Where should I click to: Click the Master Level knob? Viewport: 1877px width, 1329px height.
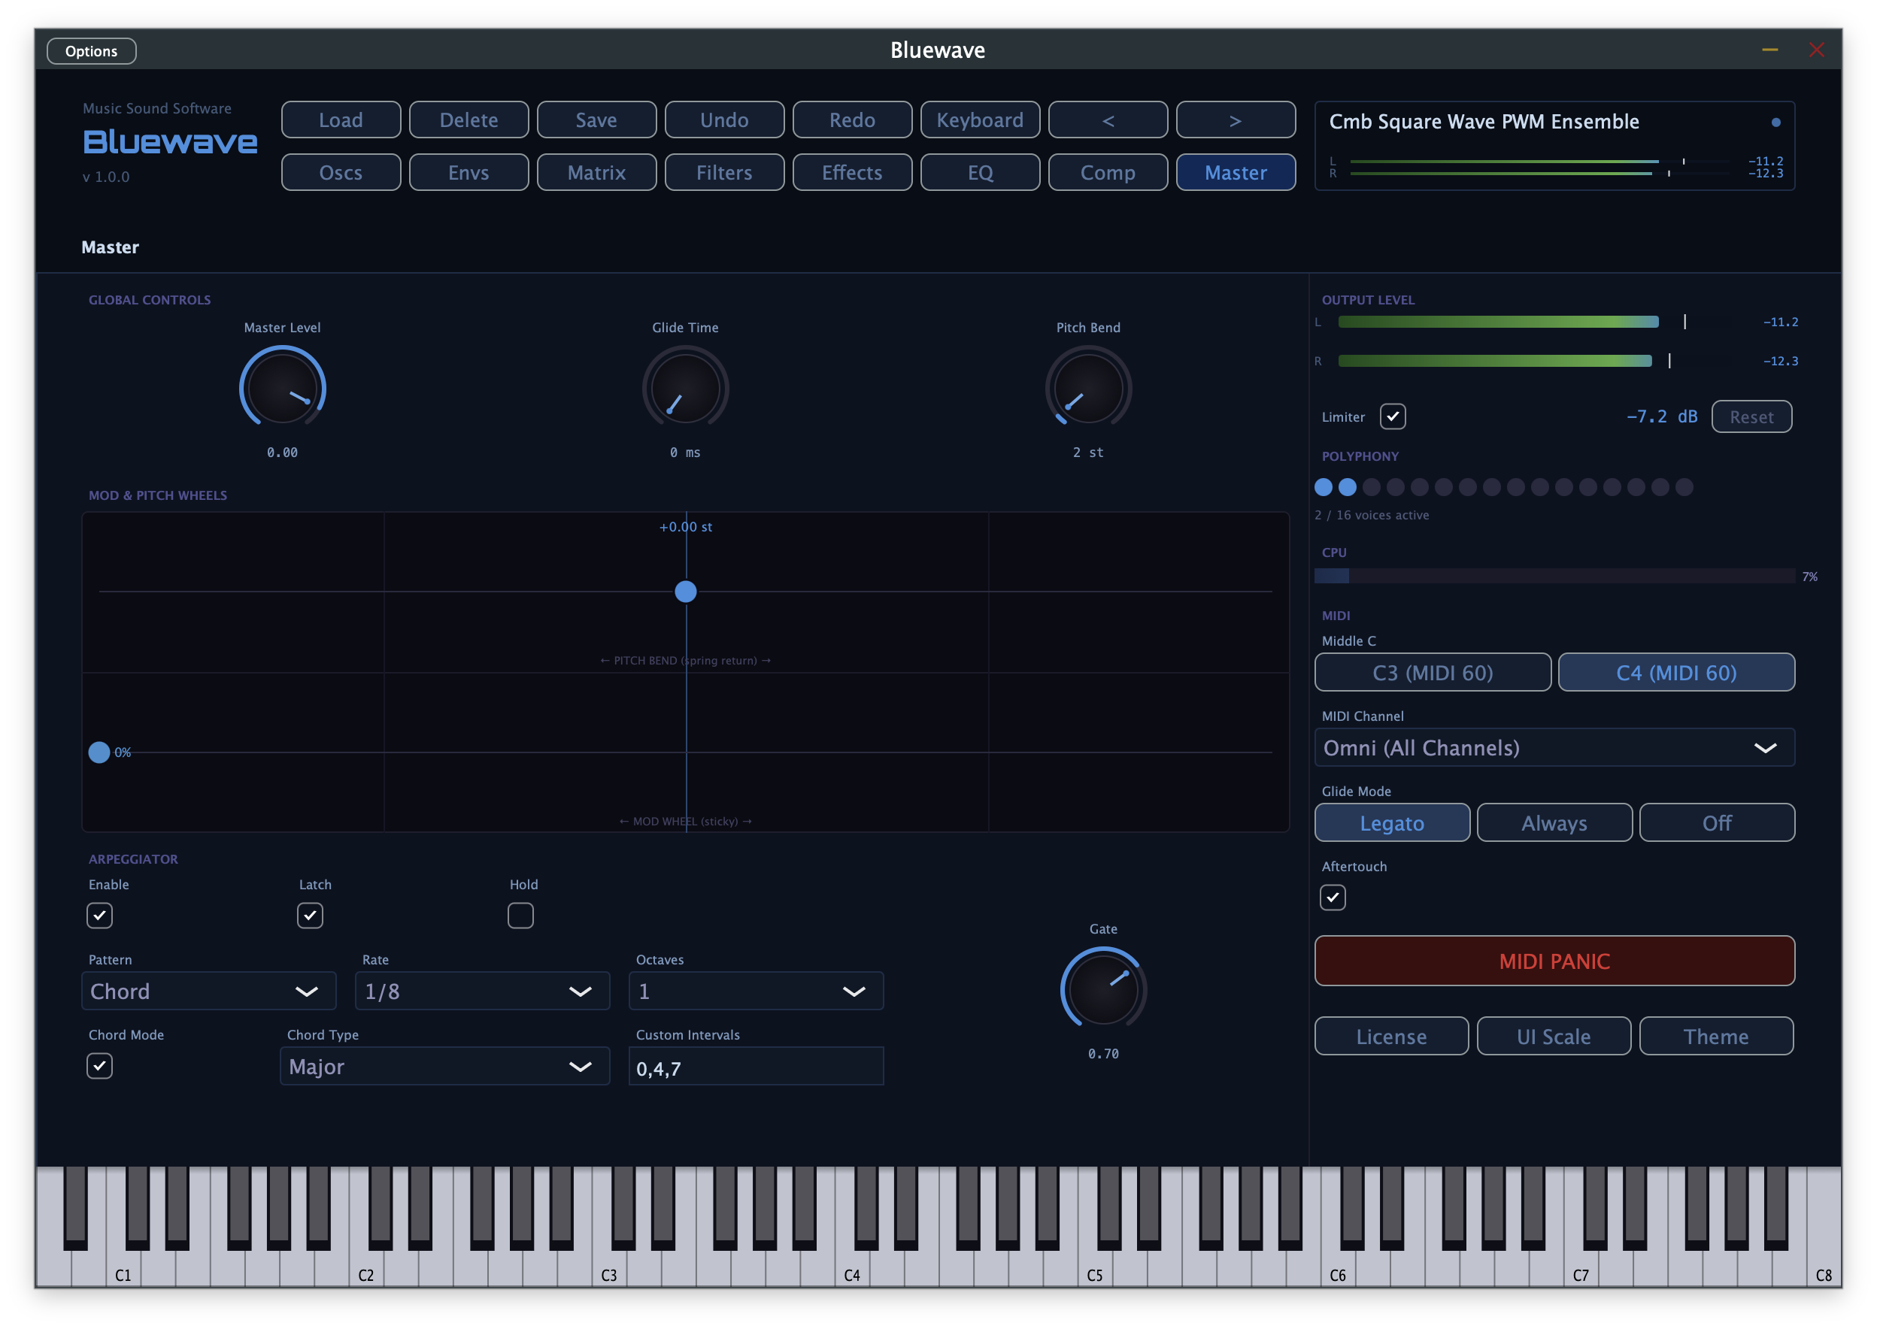click(x=283, y=388)
